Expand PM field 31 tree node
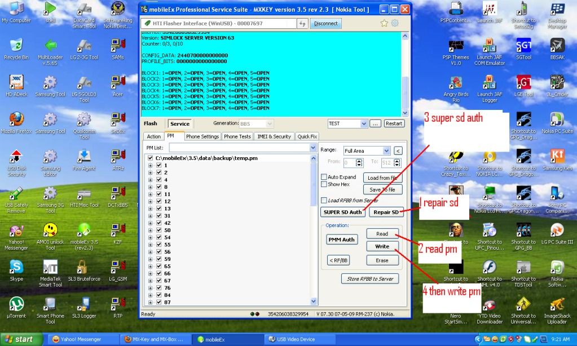 tap(150, 216)
